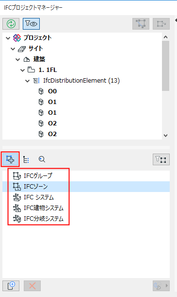Click the project icon beside プロジェクト
The image size is (177, 297).
(17, 38)
